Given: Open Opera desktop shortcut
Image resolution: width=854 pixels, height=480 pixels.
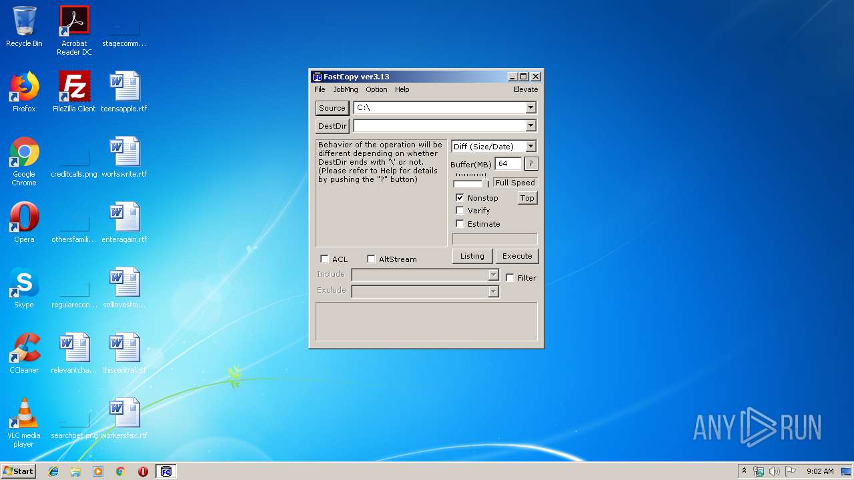Looking at the screenshot, I should (x=24, y=223).
